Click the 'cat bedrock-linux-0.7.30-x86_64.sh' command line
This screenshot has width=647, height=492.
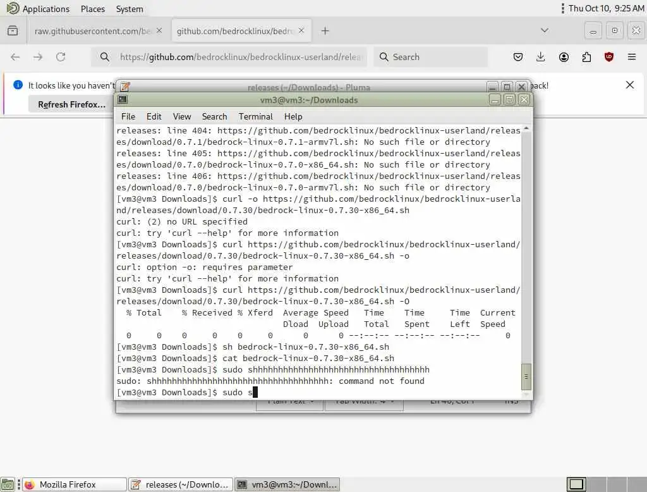255,358
